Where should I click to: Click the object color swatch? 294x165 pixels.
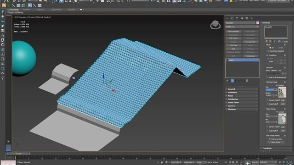(x=258, y=23)
